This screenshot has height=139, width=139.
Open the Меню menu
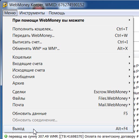10,13
